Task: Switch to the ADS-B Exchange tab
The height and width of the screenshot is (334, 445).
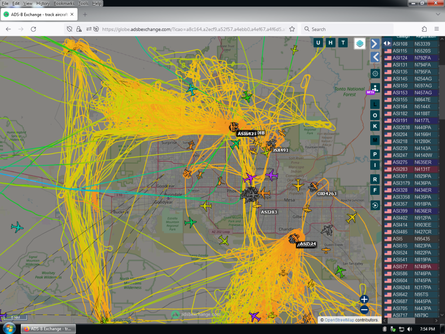Action: 39,14
